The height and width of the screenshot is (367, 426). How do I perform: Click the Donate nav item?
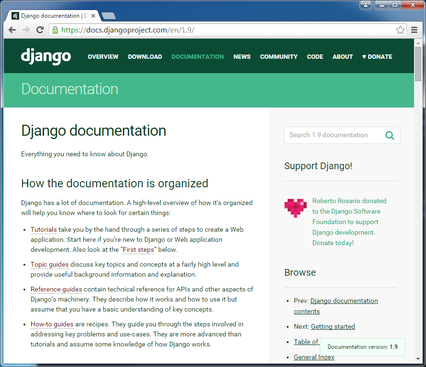(377, 57)
